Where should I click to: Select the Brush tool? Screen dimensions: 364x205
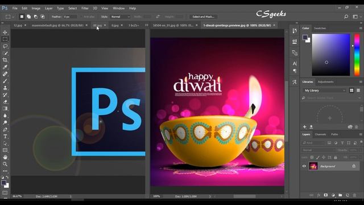[5, 81]
